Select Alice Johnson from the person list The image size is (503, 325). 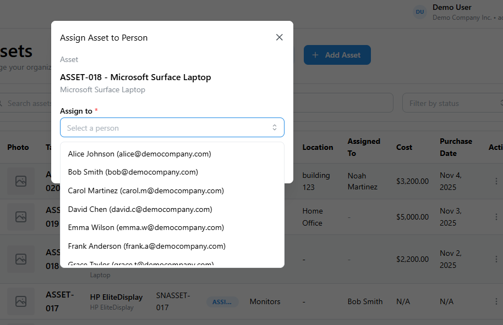139,154
